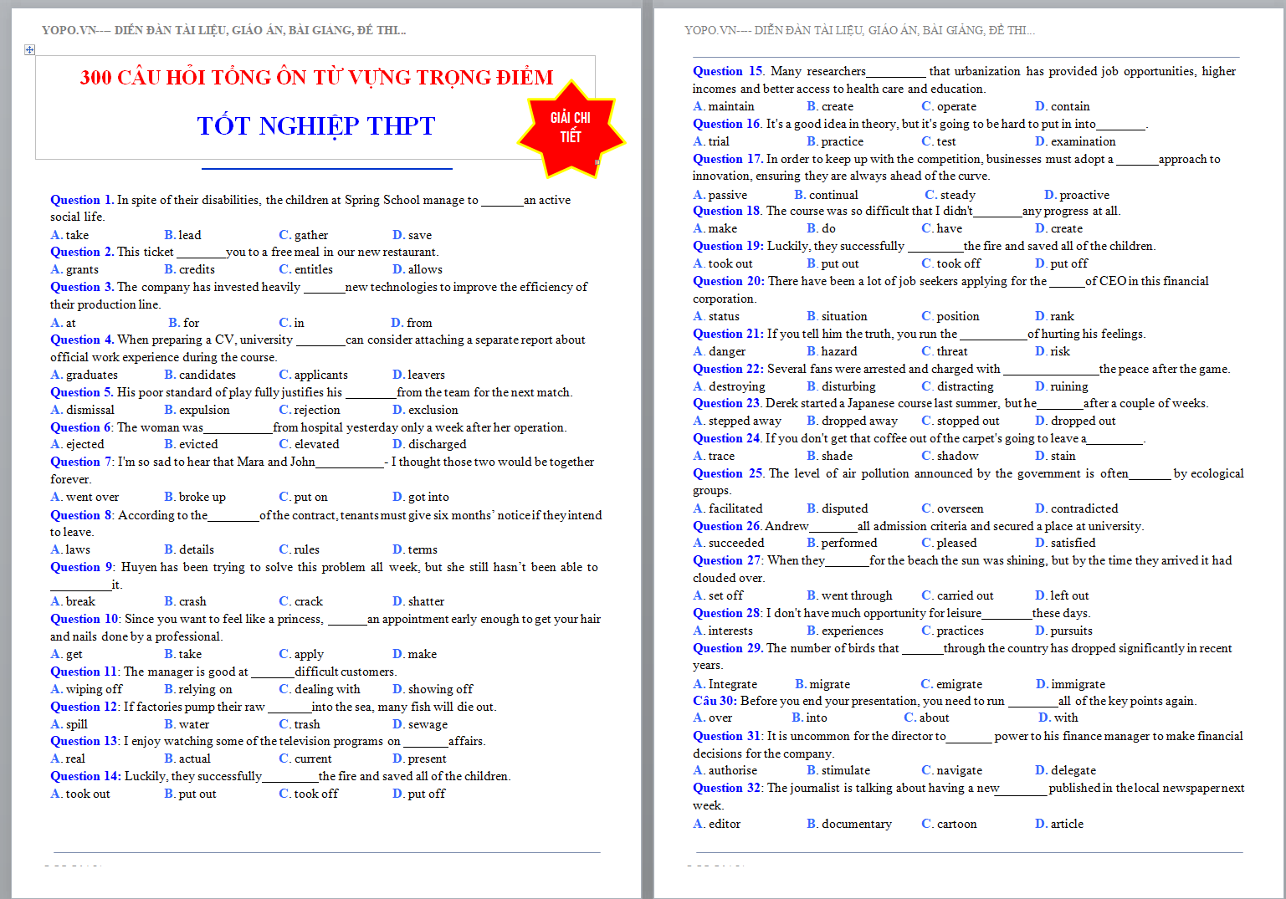The width and height of the screenshot is (1286, 899).
Task: Click answer 'B. broke up' in Question 7
Action: pyautogui.click(x=195, y=497)
